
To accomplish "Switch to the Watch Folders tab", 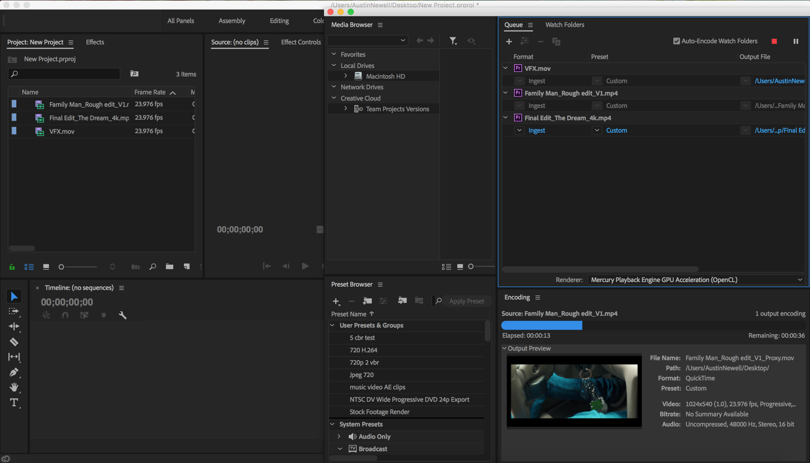I will (x=565, y=25).
